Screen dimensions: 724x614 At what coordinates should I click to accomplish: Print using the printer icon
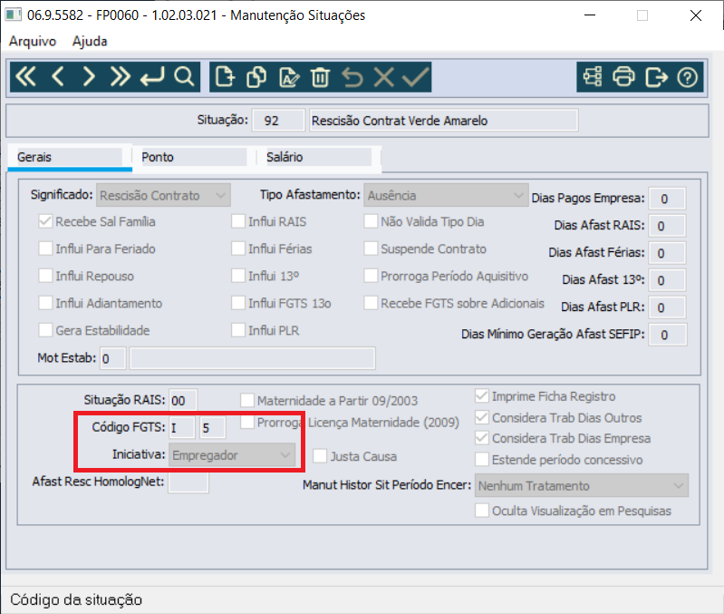pos(623,77)
